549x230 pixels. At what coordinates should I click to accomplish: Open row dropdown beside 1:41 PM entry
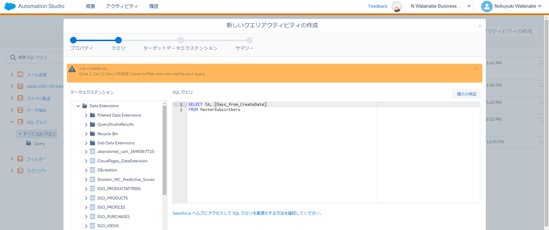542,64
